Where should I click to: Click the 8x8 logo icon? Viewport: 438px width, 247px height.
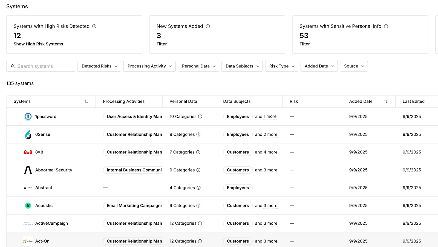pyautogui.click(x=28, y=152)
